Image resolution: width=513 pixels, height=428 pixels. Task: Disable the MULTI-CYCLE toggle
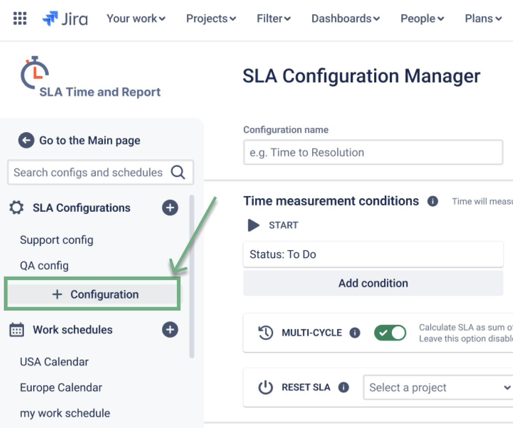[x=390, y=333]
